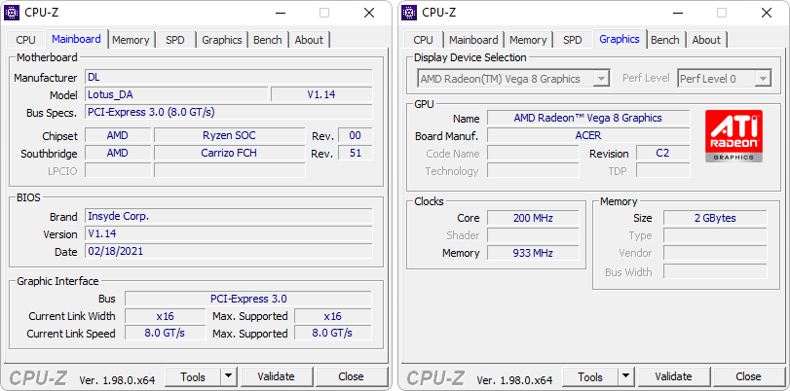The width and height of the screenshot is (790, 391).
Task: Click the Carrizo FCH southbridge value
Action: point(229,153)
